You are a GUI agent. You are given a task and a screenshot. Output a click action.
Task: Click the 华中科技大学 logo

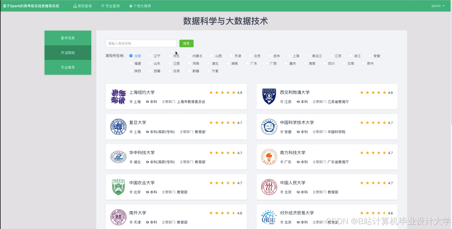(118, 157)
